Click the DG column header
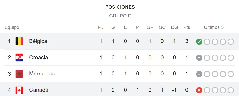Screen dimensions: 239x96 [174, 27]
